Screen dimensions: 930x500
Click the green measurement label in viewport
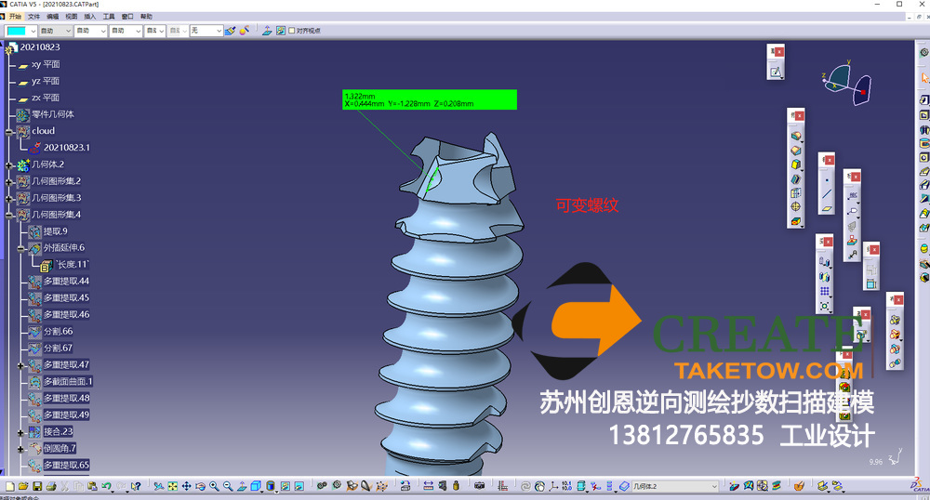(429, 99)
